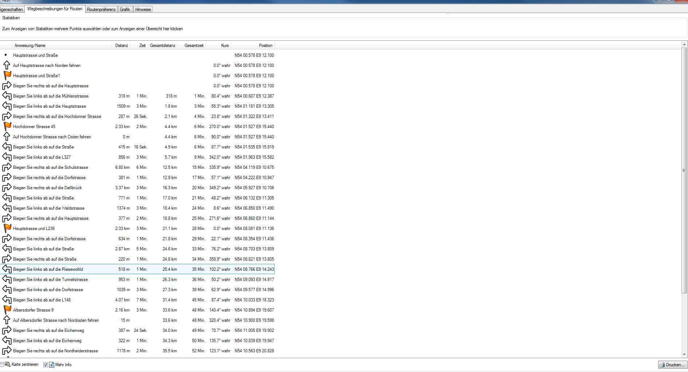
Task: Click the statistics overview text link
Action: pos(92,29)
